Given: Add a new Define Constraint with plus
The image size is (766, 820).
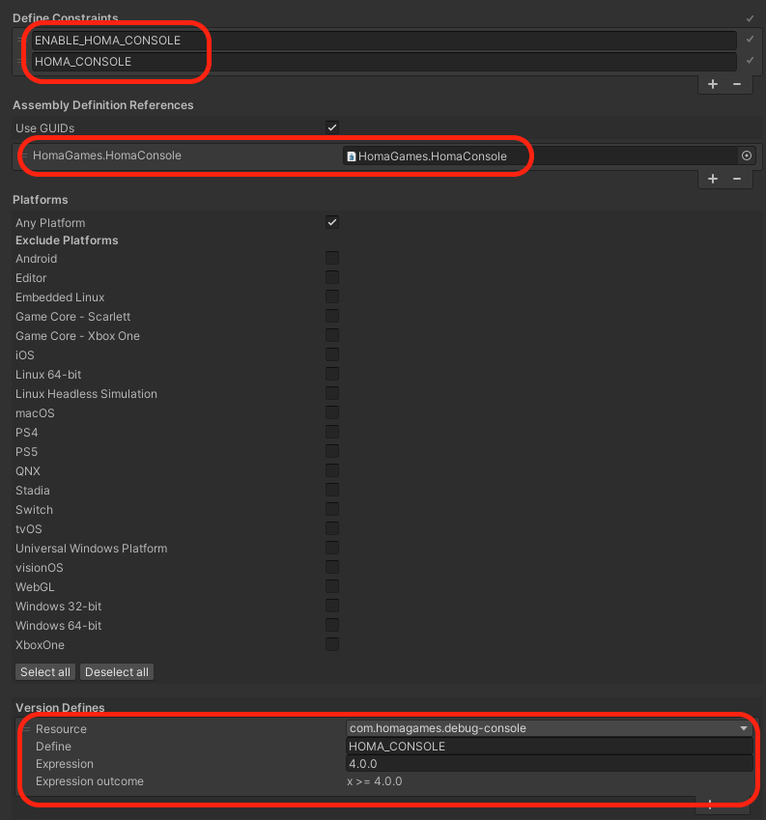Looking at the screenshot, I should tap(713, 84).
